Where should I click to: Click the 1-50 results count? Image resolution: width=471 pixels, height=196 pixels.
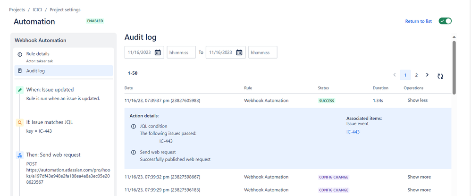click(x=133, y=73)
